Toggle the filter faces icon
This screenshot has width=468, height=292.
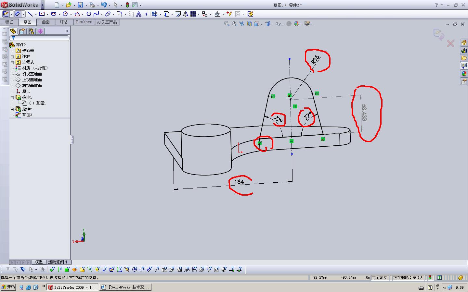tap(67, 269)
